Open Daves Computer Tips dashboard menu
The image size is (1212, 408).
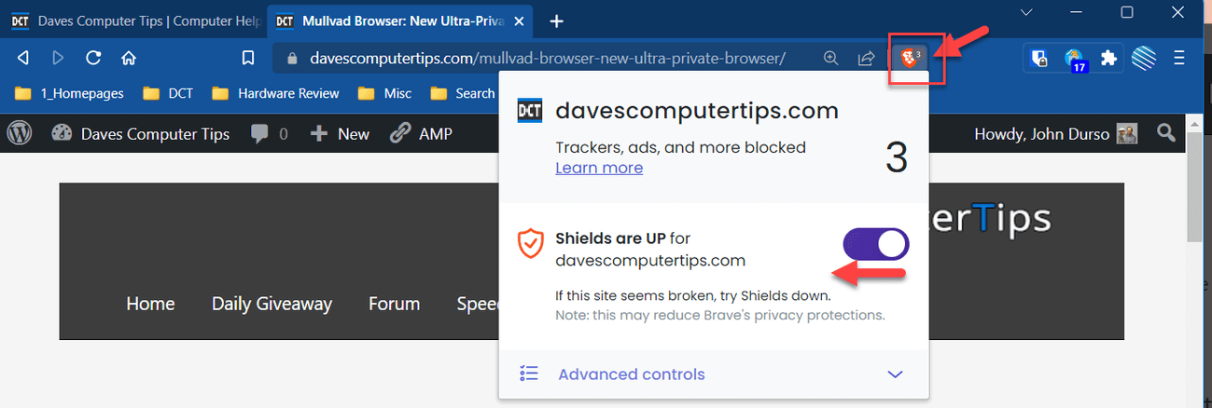(x=141, y=134)
